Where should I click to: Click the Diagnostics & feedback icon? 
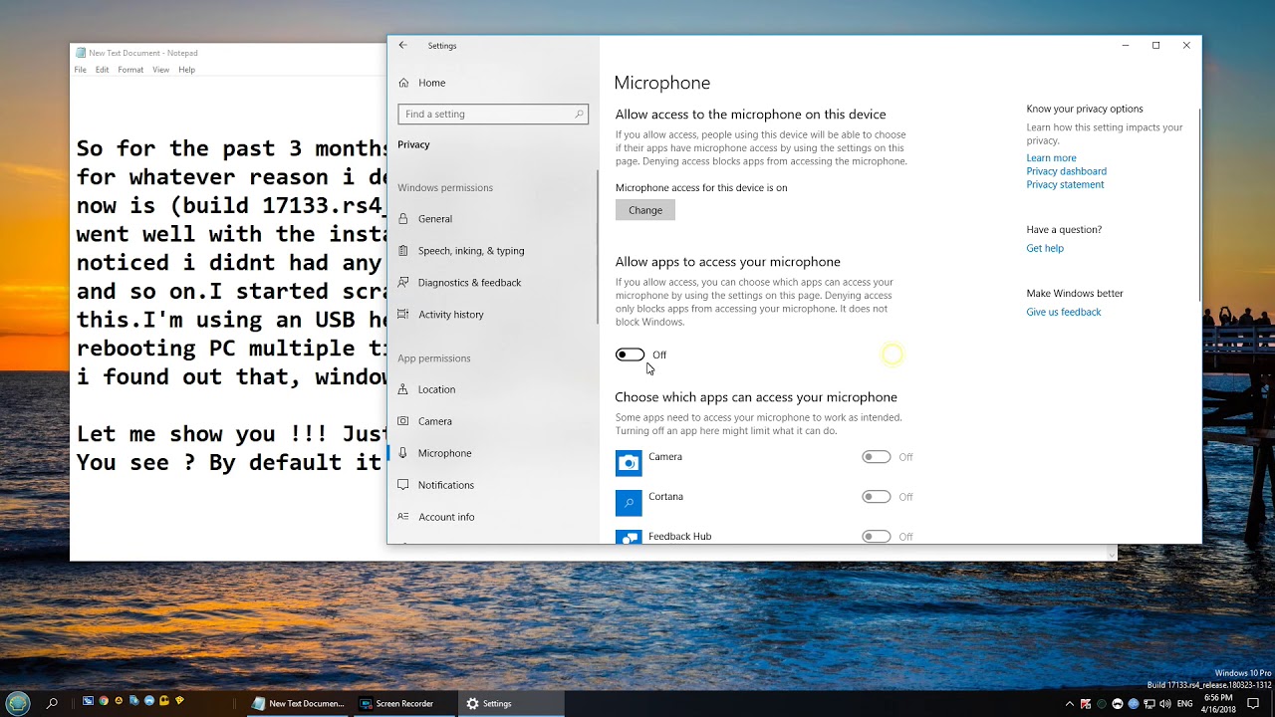tap(403, 283)
